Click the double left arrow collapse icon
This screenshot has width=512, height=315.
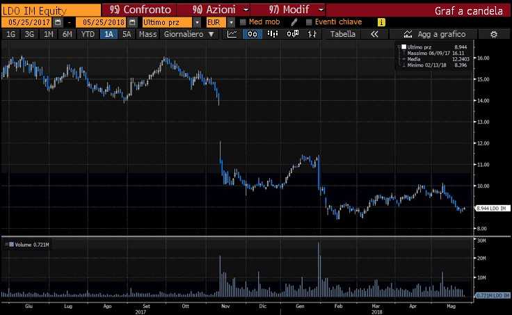point(374,34)
